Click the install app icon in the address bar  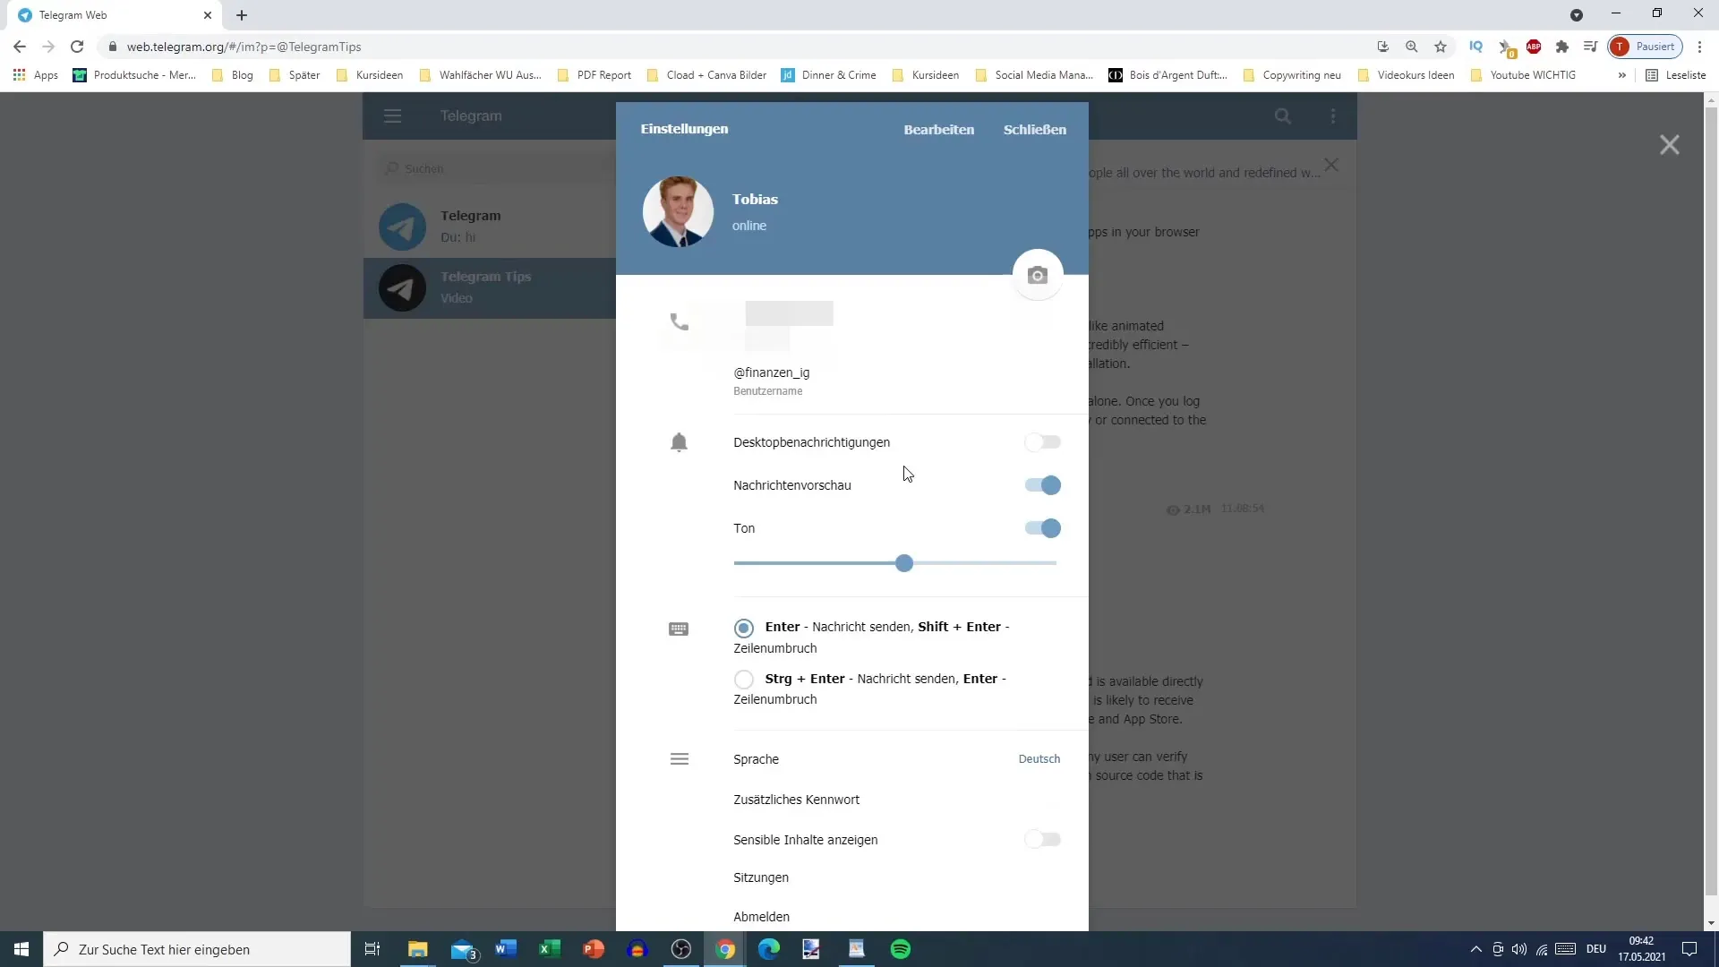click(1383, 47)
